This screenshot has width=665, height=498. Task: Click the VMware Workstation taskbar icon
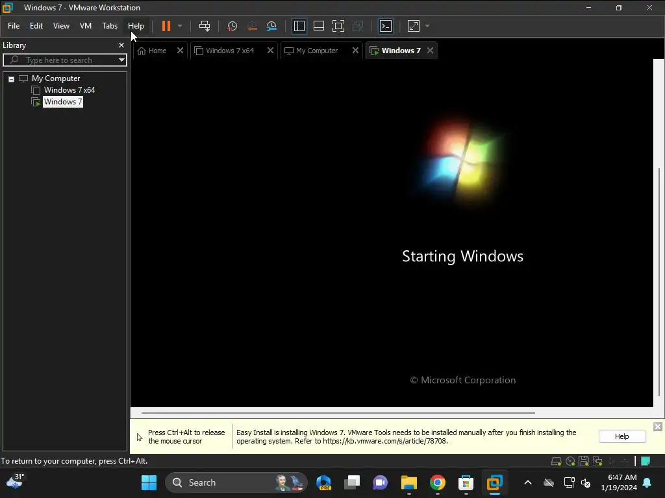pyautogui.click(x=494, y=482)
